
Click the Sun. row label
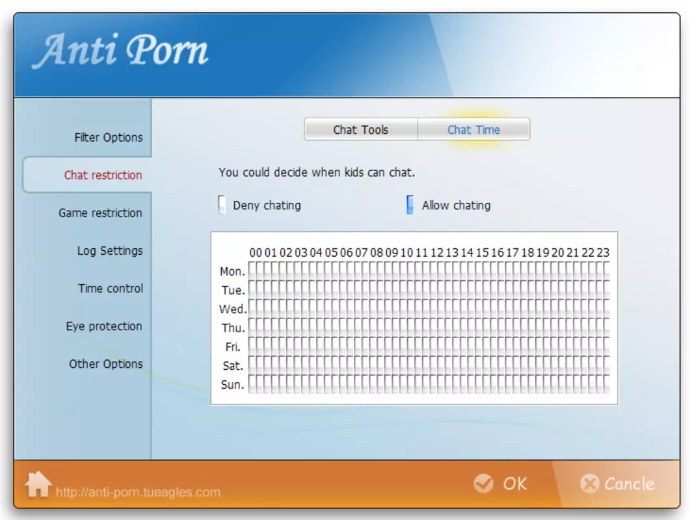(232, 385)
